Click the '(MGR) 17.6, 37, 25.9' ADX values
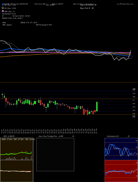 [x=29, y=23]
